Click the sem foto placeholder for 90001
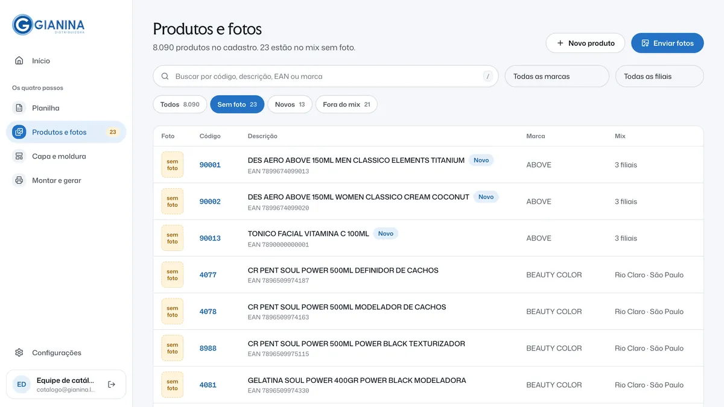 173,165
